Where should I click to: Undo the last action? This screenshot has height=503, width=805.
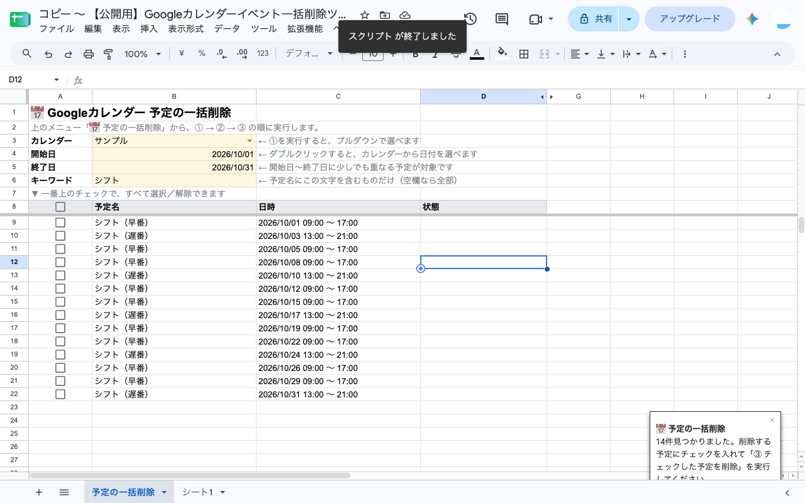[x=48, y=54]
